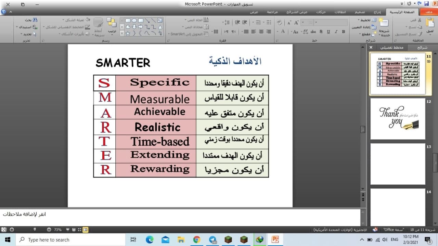Toggle italic formatting with the I button

point(336,31)
